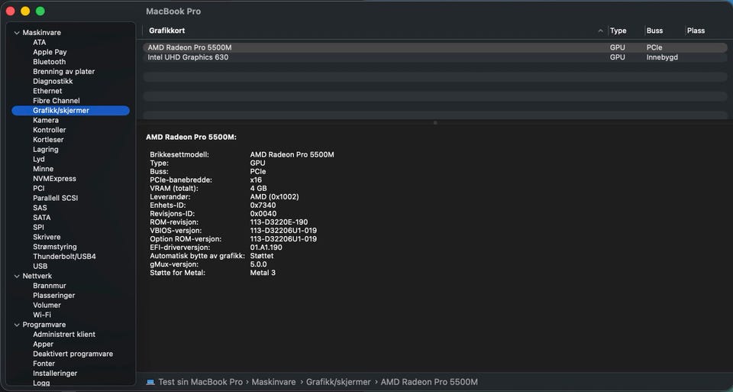Click the Metal 3 support value
The width and height of the screenshot is (733, 392).
[x=263, y=273]
